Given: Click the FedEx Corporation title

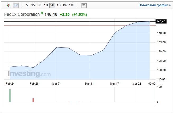Looking at the screenshot, I should tap(22, 14).
